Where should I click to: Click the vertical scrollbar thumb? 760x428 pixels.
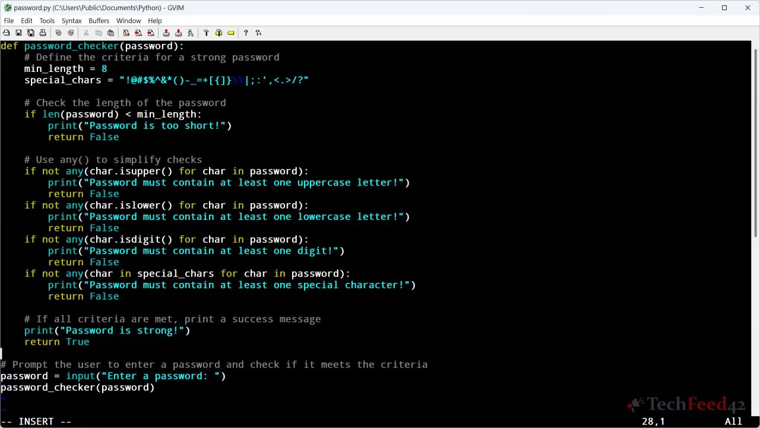pos(755,143)
